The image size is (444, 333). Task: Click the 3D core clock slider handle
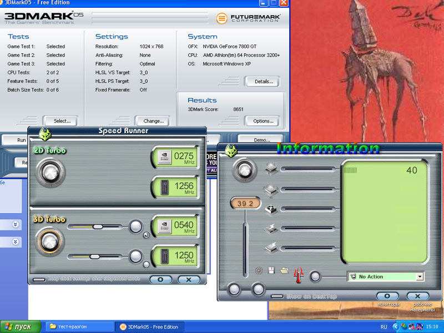pos(98,226)
